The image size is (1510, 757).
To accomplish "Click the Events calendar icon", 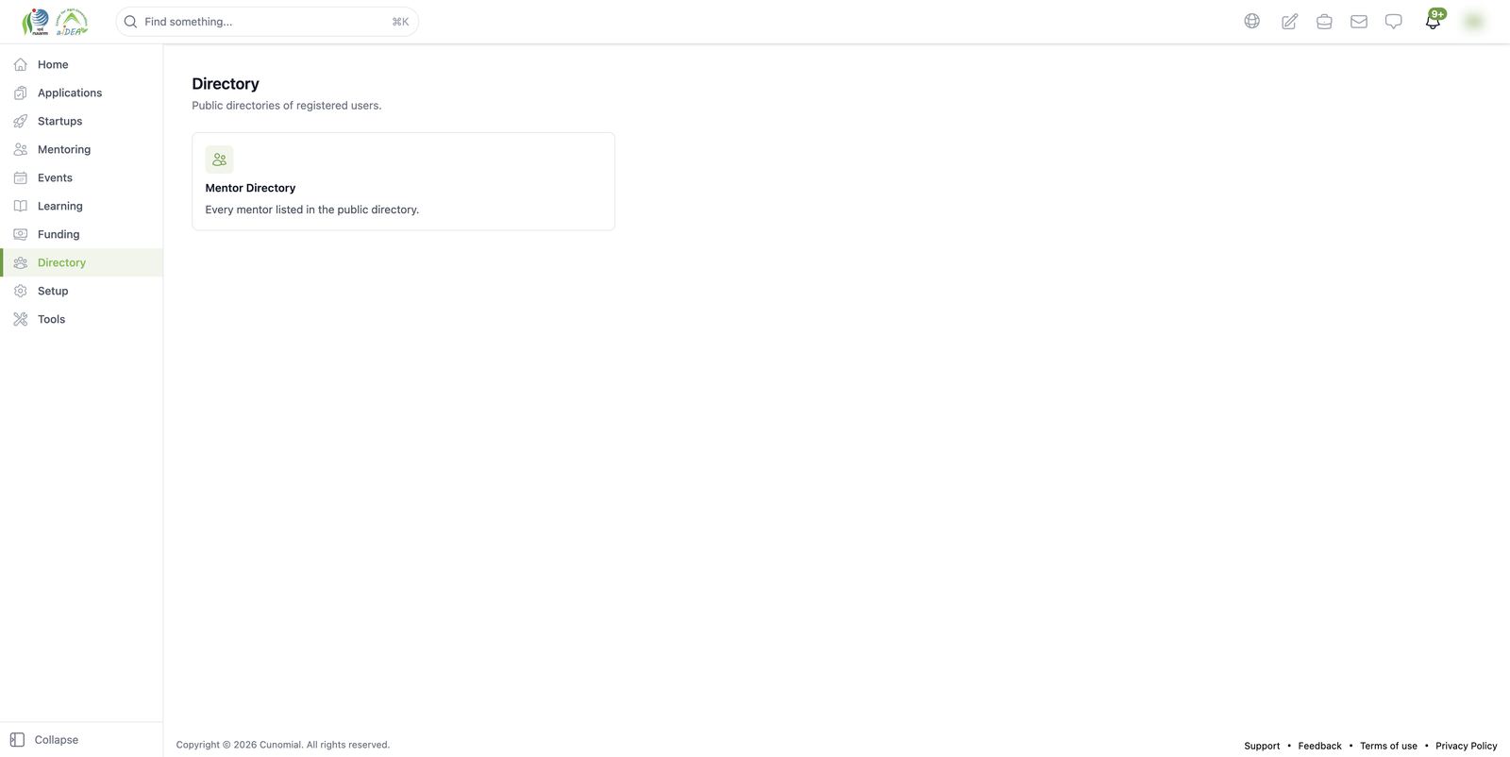I will point(20,177).
